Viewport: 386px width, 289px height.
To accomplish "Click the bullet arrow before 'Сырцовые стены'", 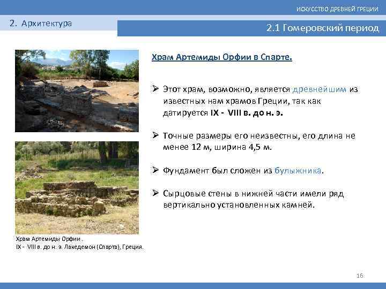I will (x=155, y=193).
